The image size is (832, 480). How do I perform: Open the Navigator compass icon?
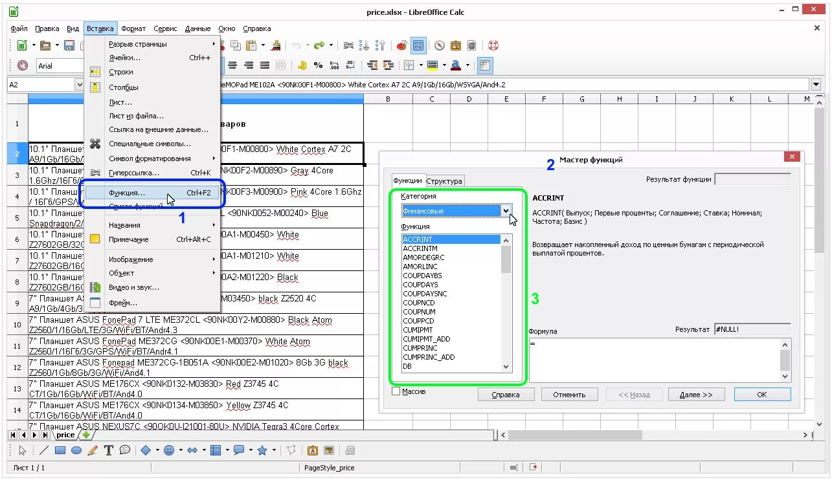coord(440,45)
